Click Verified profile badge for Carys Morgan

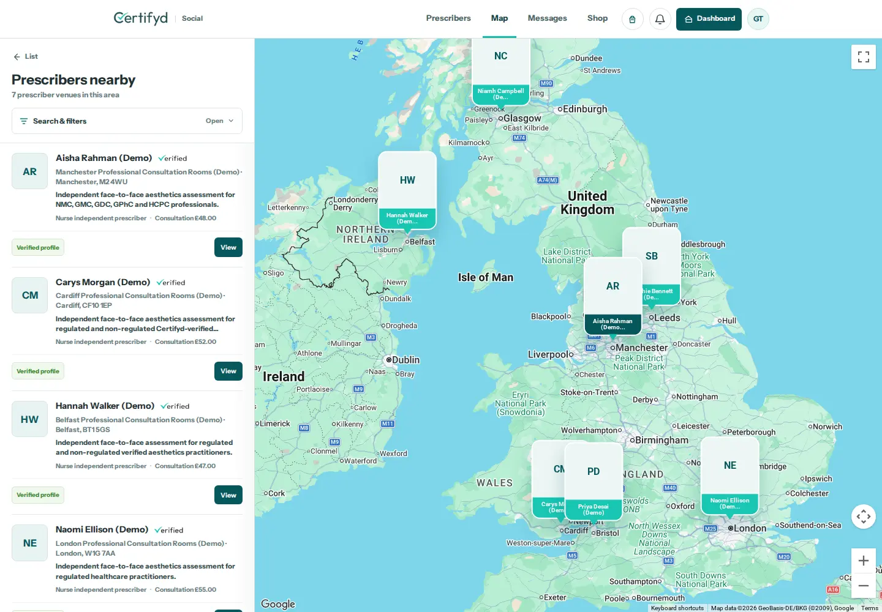(38, 371)
